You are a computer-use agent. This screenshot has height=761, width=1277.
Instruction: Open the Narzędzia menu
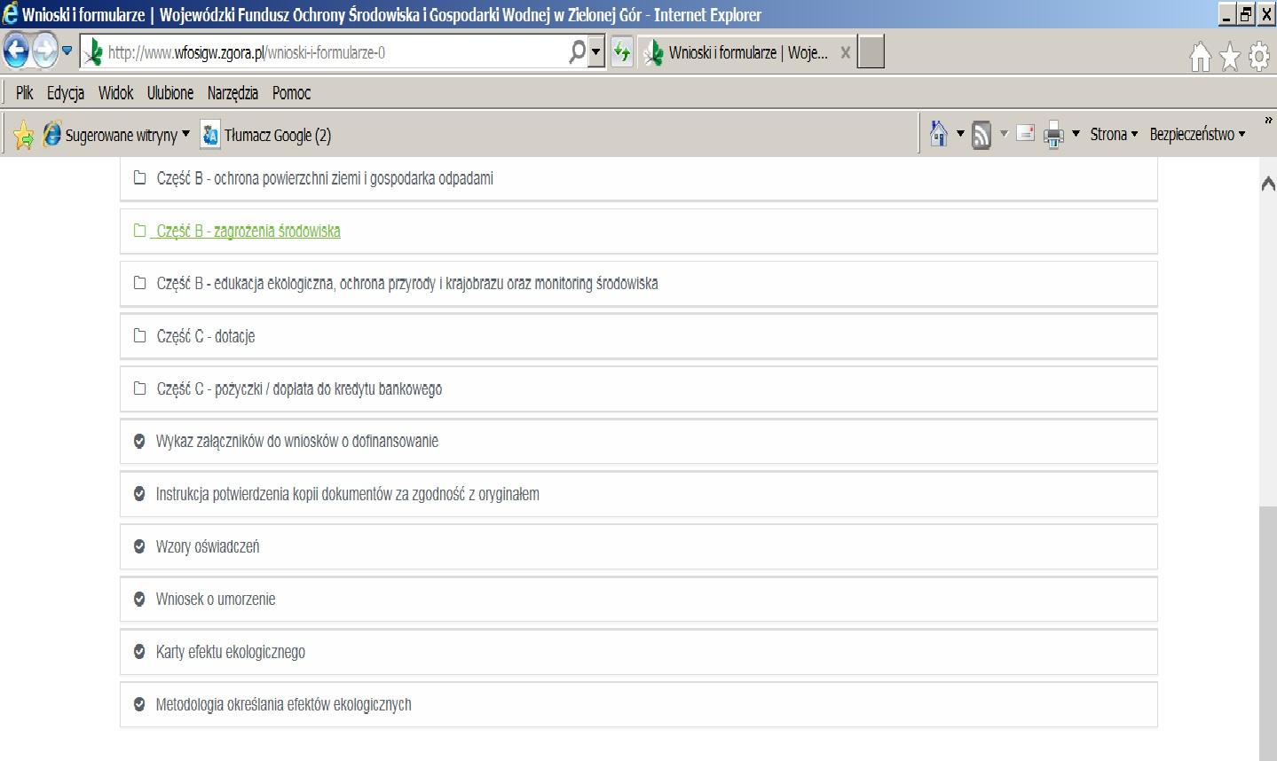pyautogui.click(x=233, y=93)
